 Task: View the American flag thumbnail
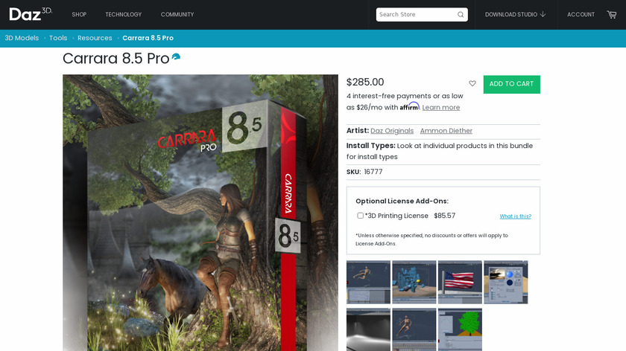click(x=460, y=282)
